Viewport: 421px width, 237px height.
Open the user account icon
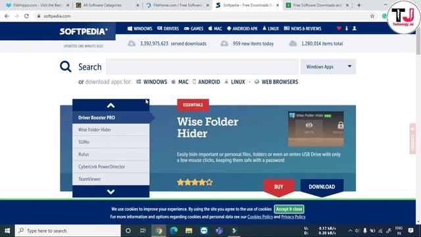pyautogui.click(x=355, y=28)
